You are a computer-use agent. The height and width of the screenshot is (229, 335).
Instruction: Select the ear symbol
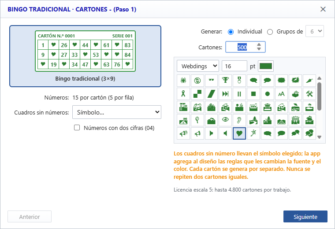tap(239, 120)
